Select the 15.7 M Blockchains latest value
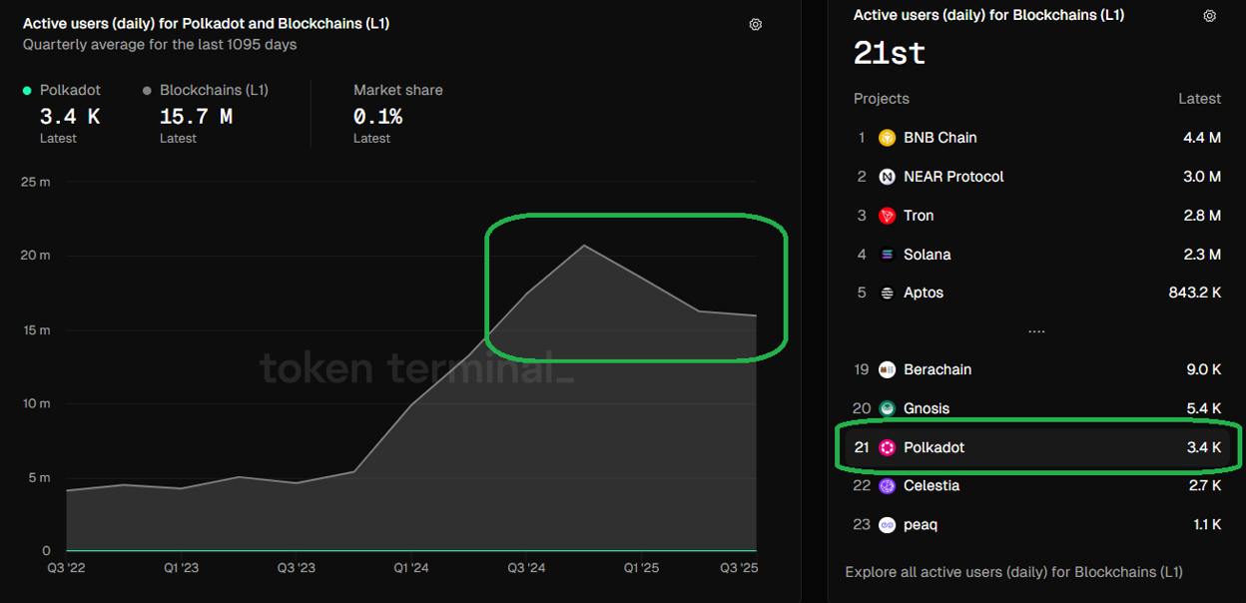Image resolution: width=1246 pixels, height=603 pixels. tap(196, 117)
